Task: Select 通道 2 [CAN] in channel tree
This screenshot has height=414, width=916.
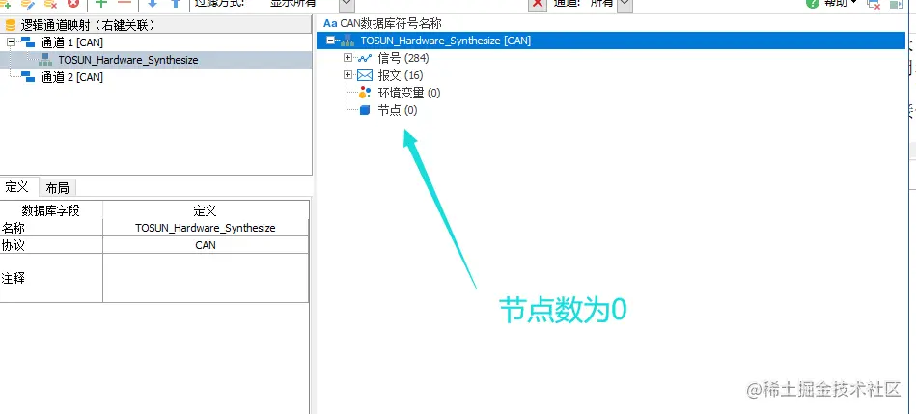Action: tap(71, 77)
